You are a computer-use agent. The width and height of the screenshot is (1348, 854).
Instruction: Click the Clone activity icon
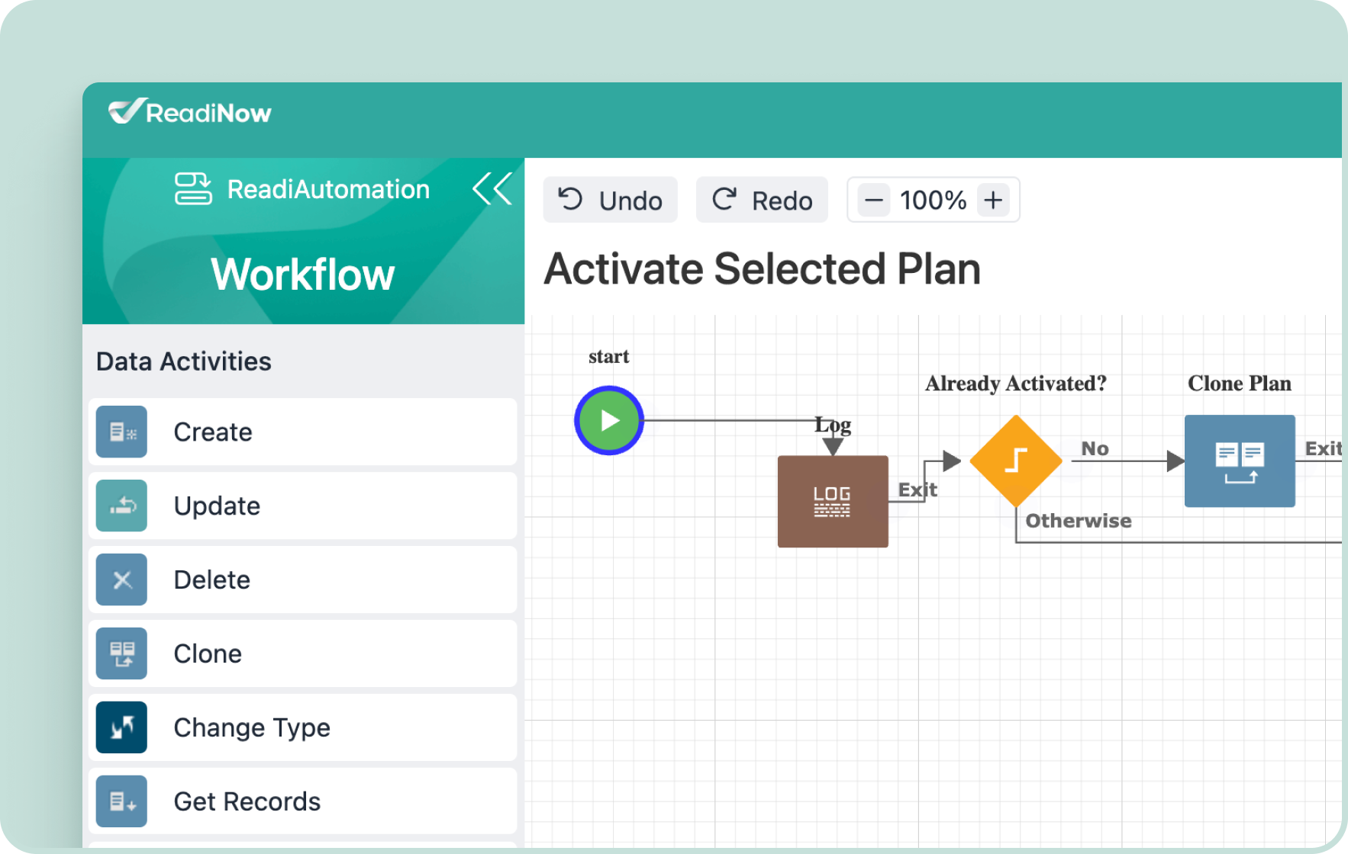[121, 654]
